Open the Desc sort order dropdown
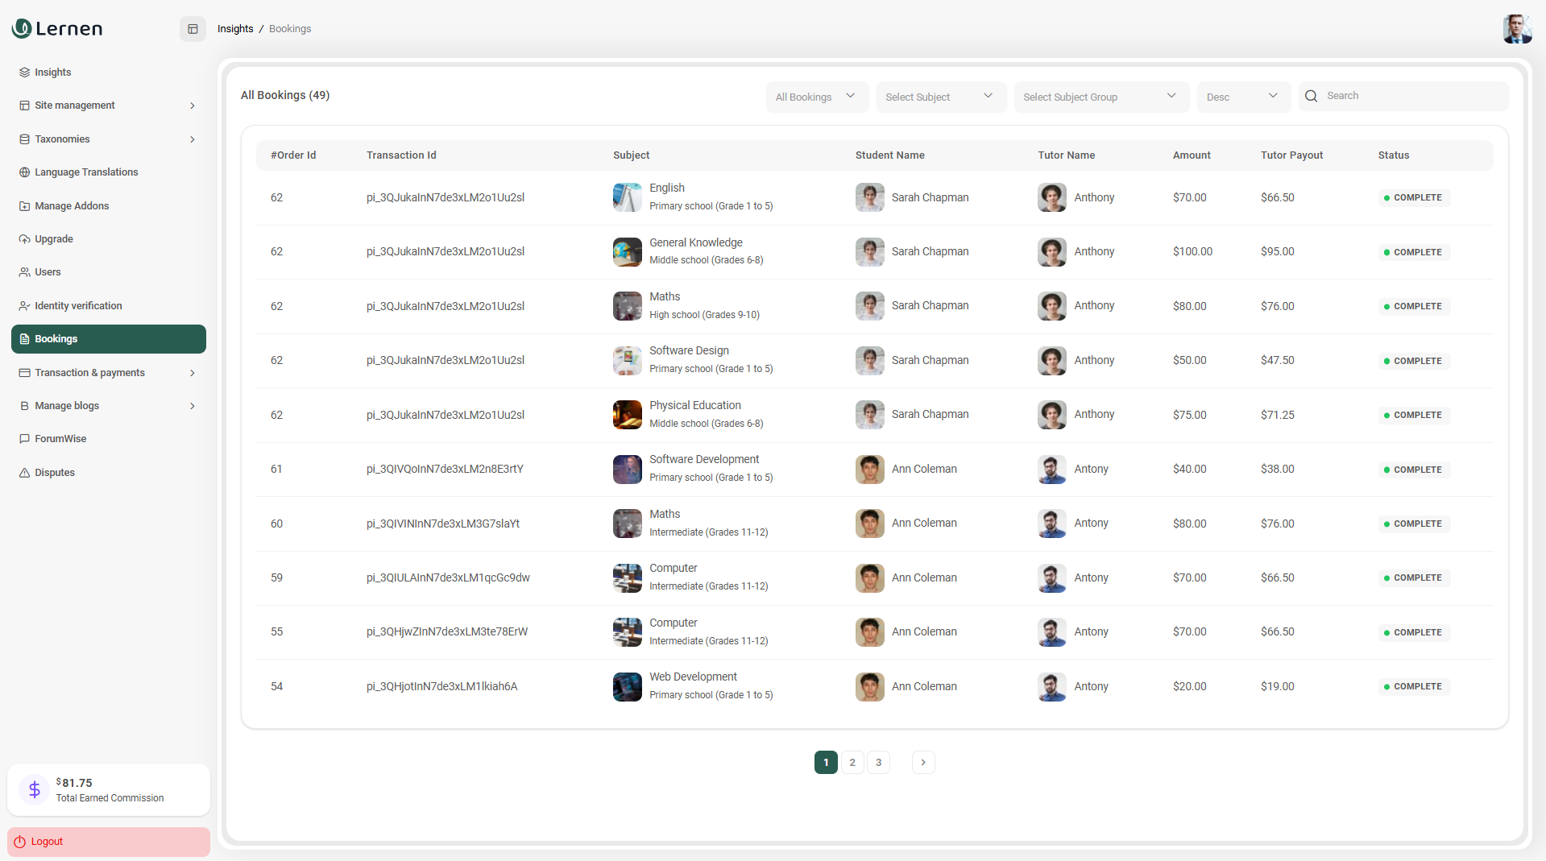The width and height of the screenshot is (1546, 861). coord(1242,97)
